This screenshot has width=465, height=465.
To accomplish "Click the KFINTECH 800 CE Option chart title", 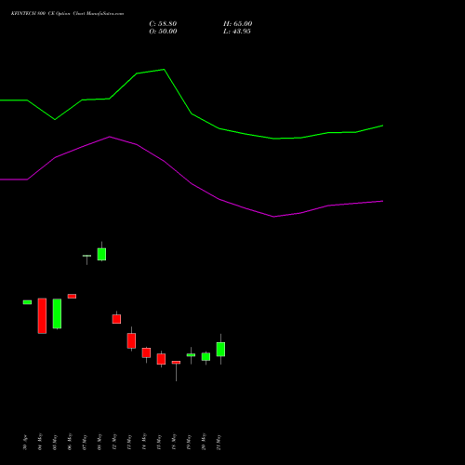I will pos(67,14).
